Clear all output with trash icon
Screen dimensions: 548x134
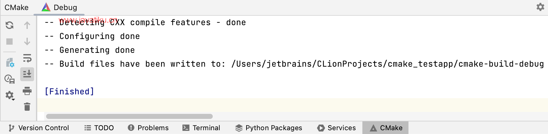pos(27,107)
